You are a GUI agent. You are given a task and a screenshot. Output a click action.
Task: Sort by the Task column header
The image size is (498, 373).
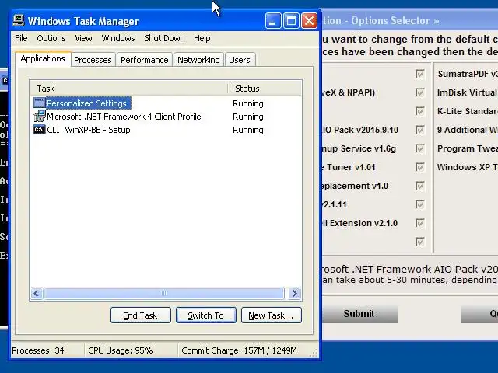(x=128, y=89)
